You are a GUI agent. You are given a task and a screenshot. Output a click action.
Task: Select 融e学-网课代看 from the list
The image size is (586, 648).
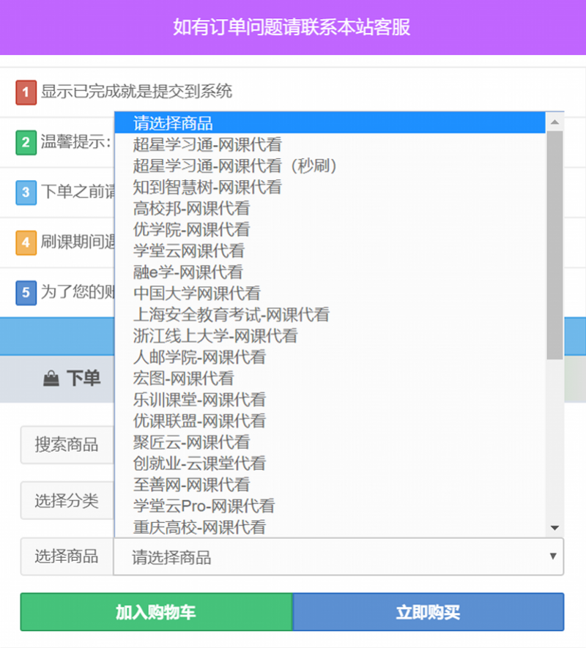point(188,272)
